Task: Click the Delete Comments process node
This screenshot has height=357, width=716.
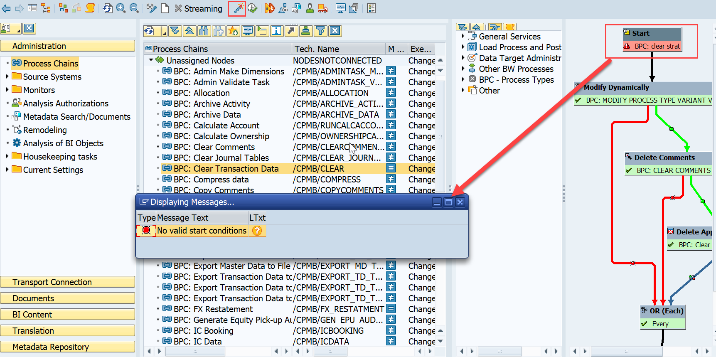Action: [x=669, y=164]
